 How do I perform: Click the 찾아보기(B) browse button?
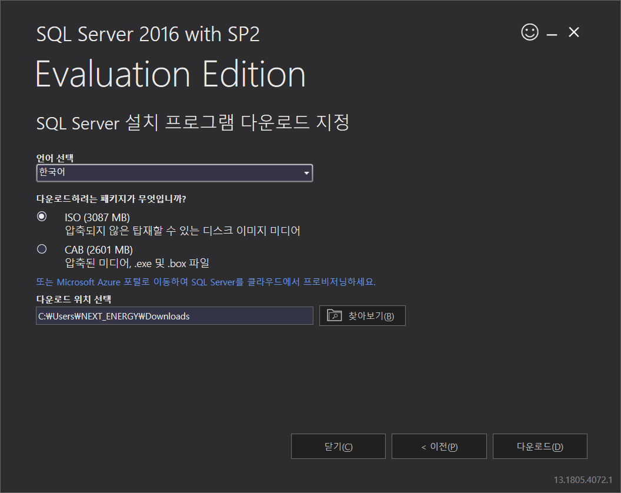(x=362, y=316)
